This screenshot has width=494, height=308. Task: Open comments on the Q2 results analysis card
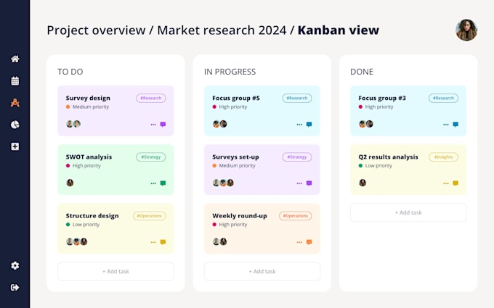tap(455, 183)
